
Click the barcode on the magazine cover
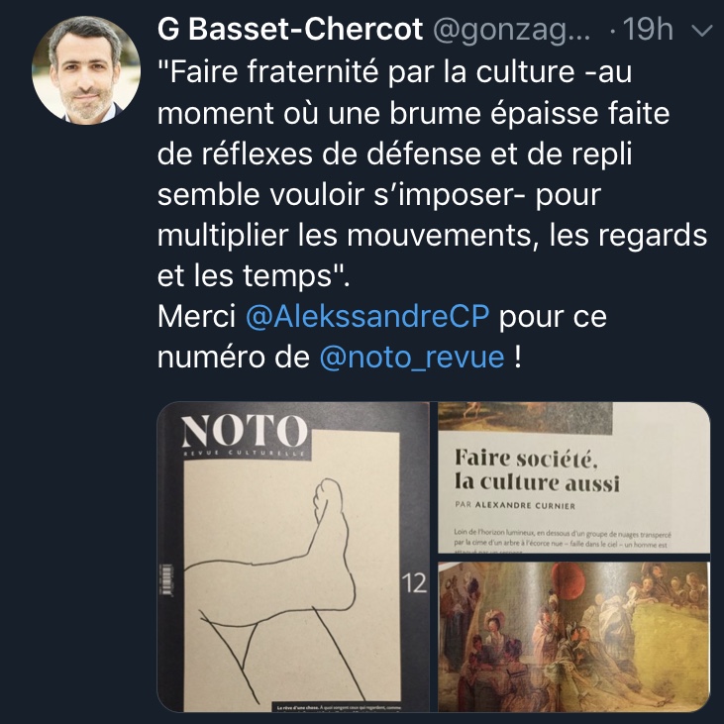[x=167, y=580]
